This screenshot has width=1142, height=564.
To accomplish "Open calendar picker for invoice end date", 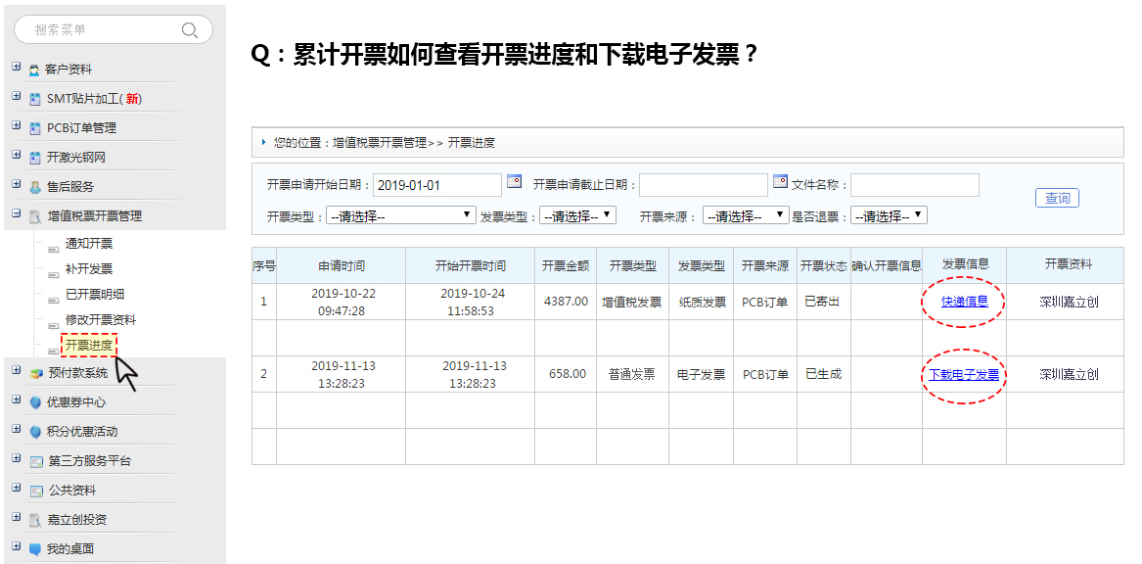I will (x=780, y=182).
